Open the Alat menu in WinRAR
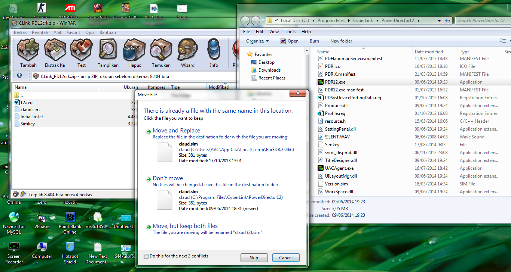This screenshot has width=511, height=272. (x=58, y=32)
